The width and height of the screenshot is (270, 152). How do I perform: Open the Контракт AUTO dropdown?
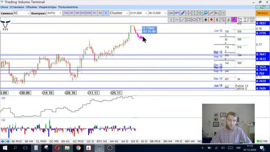coord(54,13)
